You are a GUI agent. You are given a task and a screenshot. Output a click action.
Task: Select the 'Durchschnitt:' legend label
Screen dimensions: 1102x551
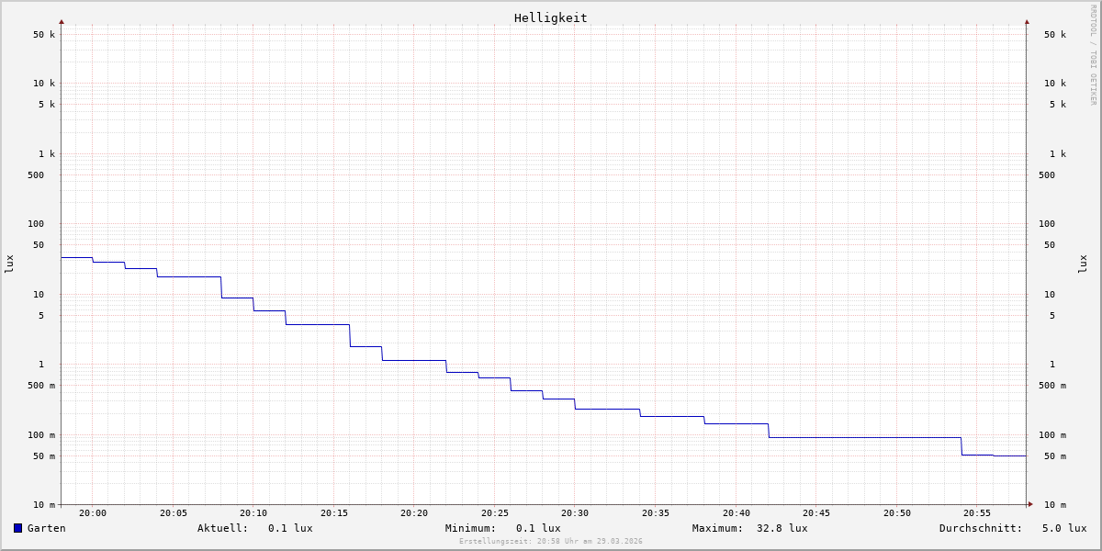(981, 528)
